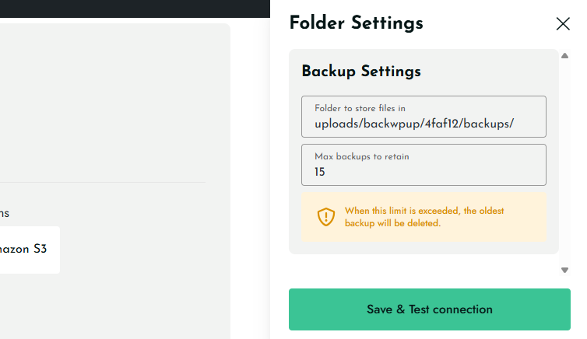Click the oldest backup deleted warning text
The image size is (587, 339).
[x=424, y=217]
